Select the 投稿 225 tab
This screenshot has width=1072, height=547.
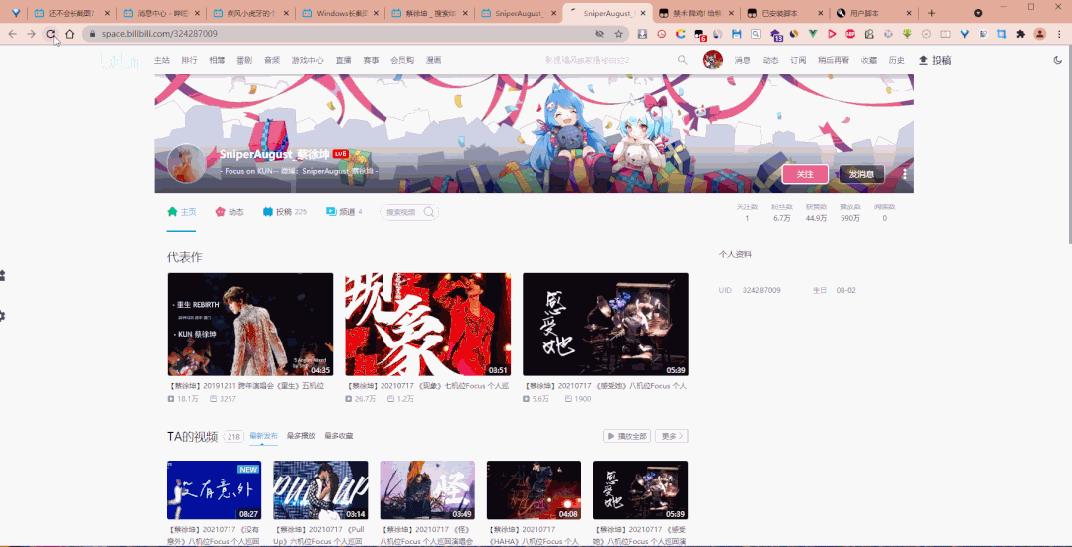[x=284, y=212]
